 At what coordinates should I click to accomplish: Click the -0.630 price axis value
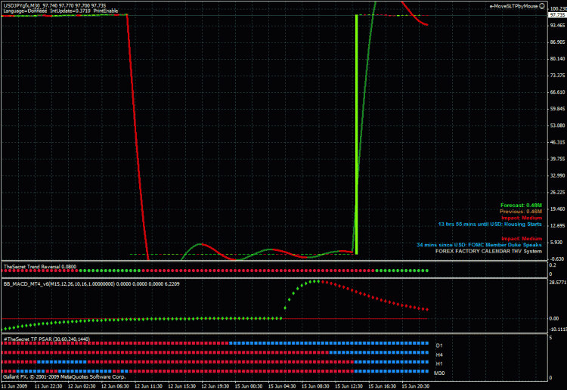(558, 258)
